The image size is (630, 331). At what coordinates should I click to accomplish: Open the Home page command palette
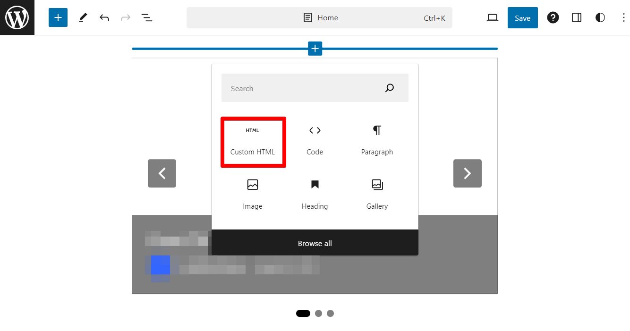click(319, 17)
